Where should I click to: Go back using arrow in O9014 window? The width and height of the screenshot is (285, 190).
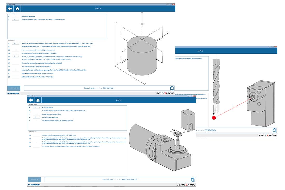click(31, 100)
